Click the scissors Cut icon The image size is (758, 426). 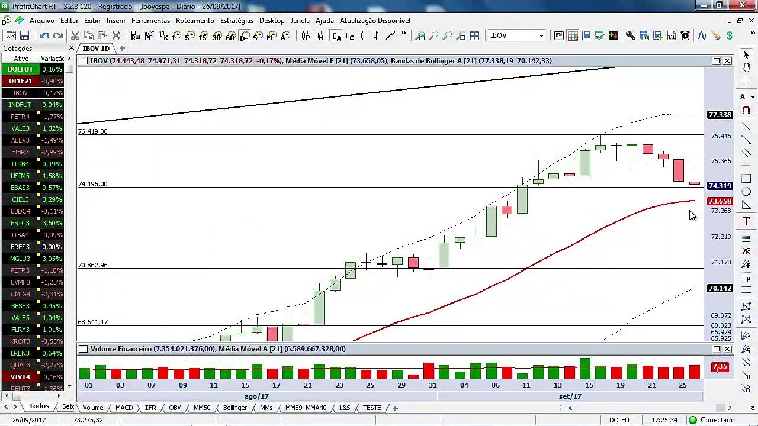(75, 36)
